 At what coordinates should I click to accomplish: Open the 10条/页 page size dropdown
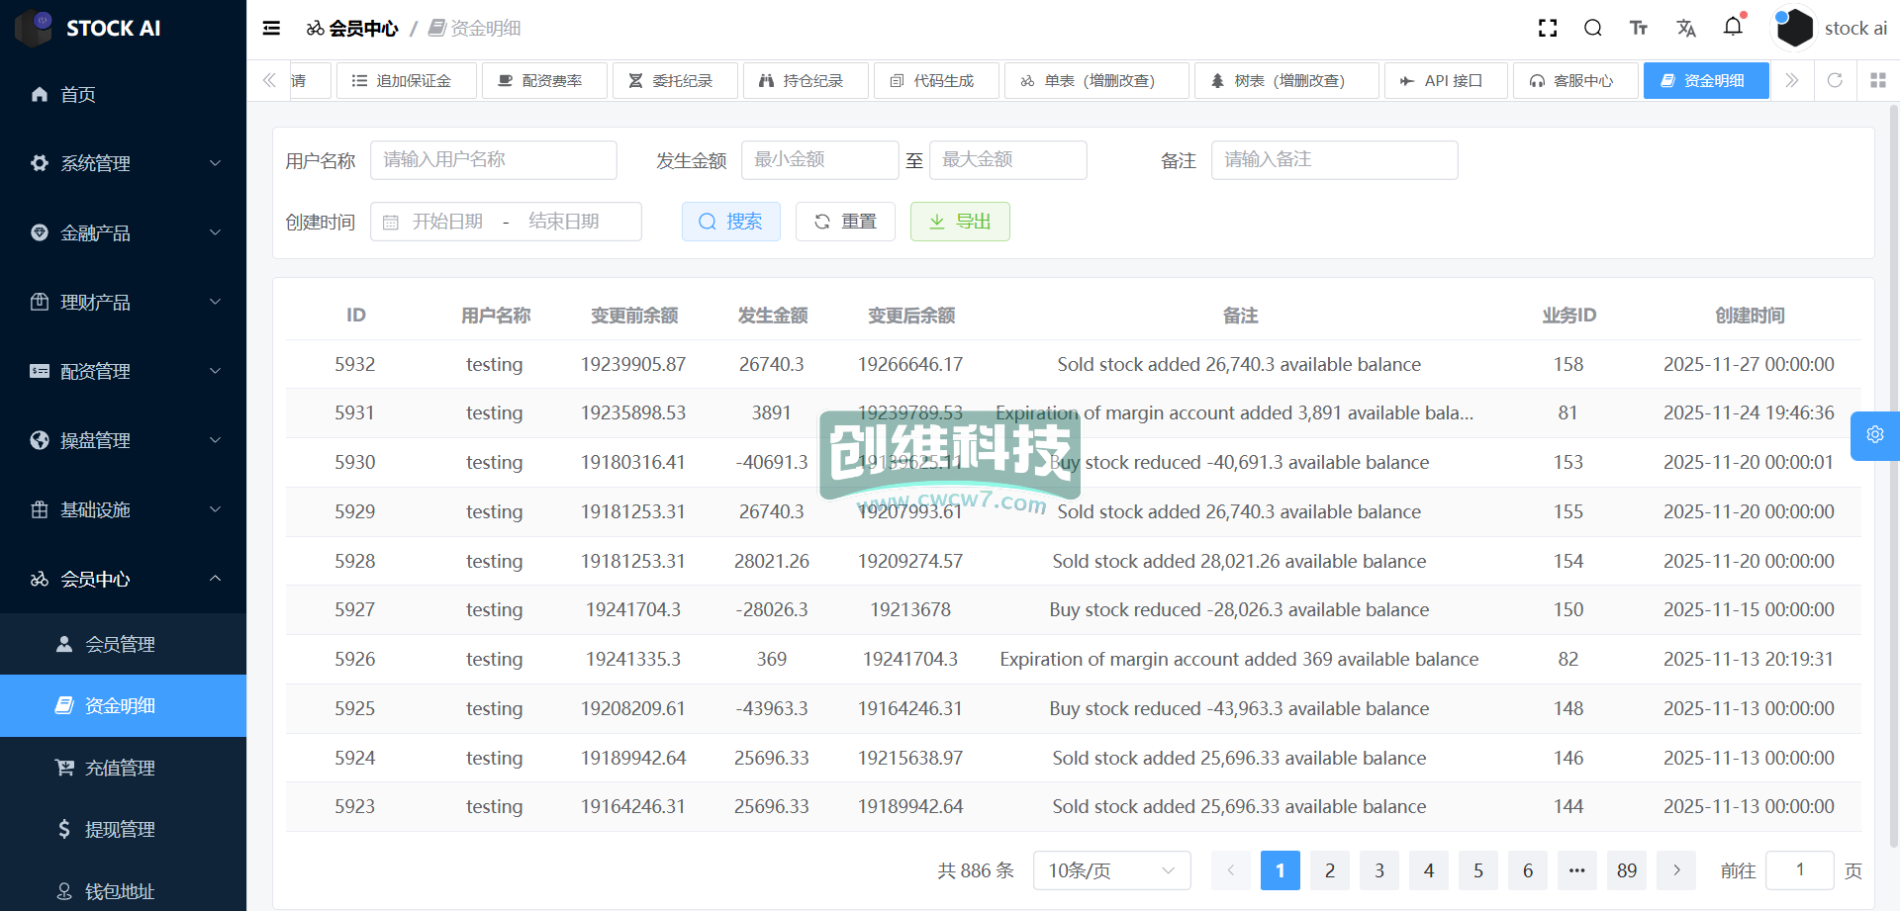[1110, 870]
